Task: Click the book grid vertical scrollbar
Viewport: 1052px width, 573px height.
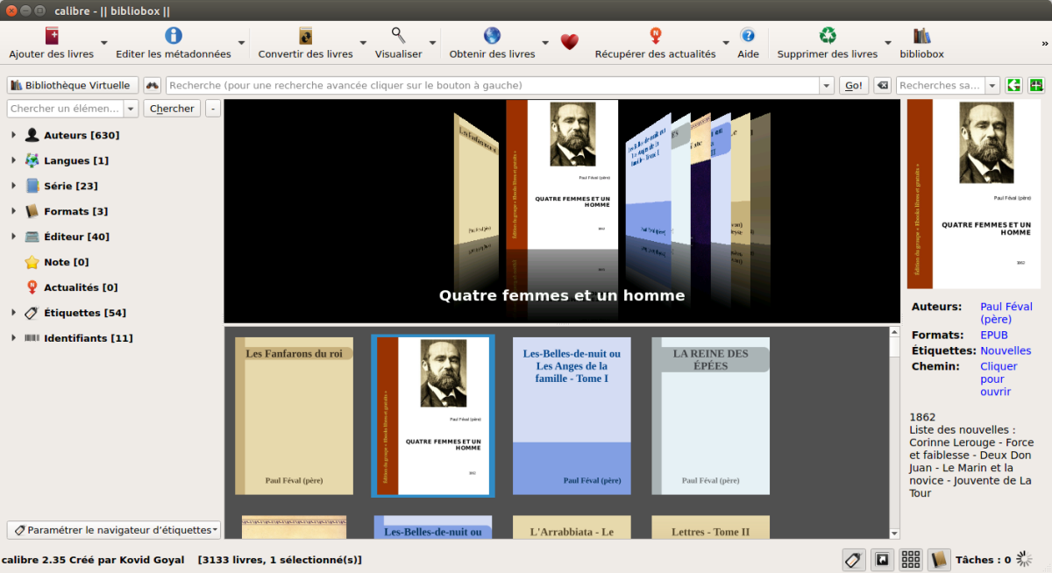Action: (894, 433)
